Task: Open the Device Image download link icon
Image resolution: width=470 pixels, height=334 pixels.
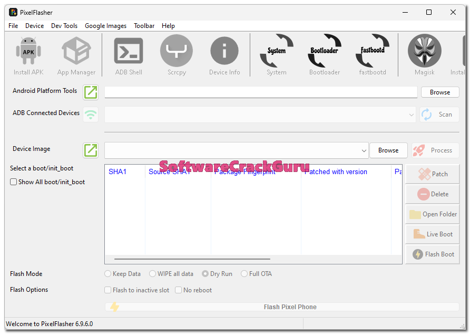Action: coord(91,150)
